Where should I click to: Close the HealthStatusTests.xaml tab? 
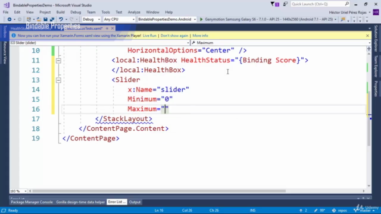[x=113, y=29]
